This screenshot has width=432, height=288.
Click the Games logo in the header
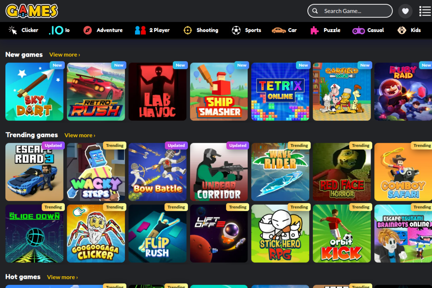[32, 11]
